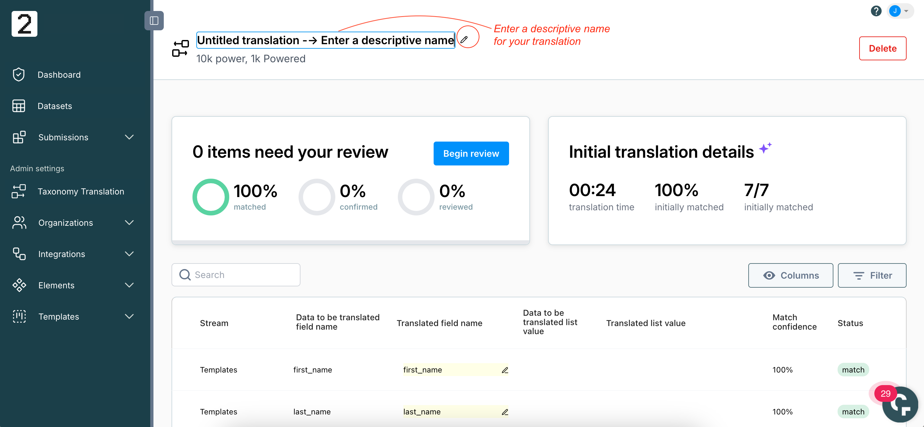Click the Datasets table icon
Viewport: 924px width, 427px height.
(x=19, y=106)
